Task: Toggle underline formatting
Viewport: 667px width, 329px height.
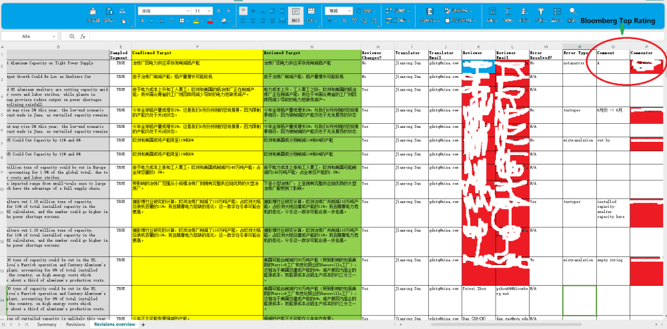Action: pyautogui.click(x=162, y=21)
